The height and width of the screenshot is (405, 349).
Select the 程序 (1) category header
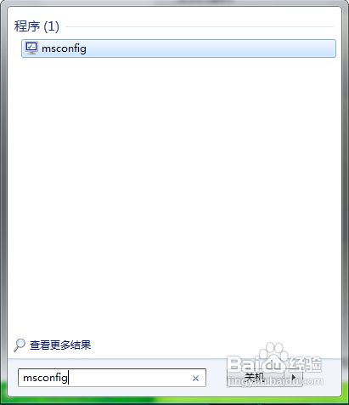click(37, 26)
